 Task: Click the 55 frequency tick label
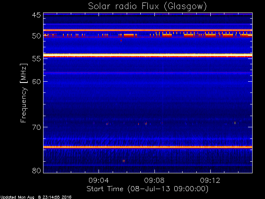pyautogui.click(x=36, y=59)
